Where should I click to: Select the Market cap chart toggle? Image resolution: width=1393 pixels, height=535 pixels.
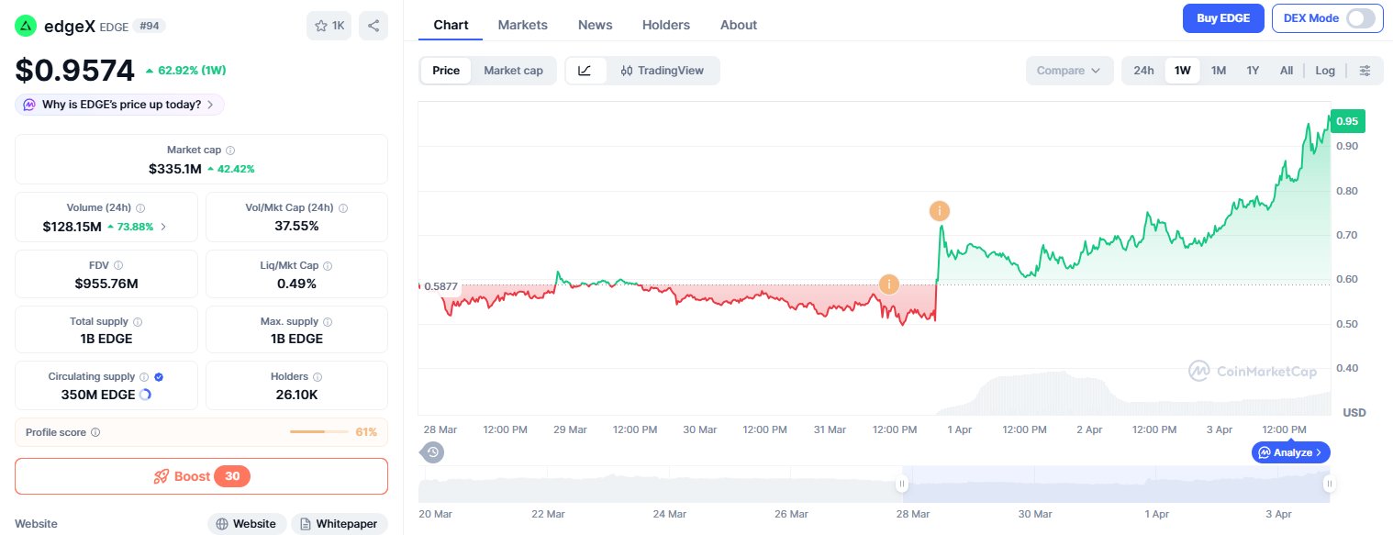(x=513, y=71)
